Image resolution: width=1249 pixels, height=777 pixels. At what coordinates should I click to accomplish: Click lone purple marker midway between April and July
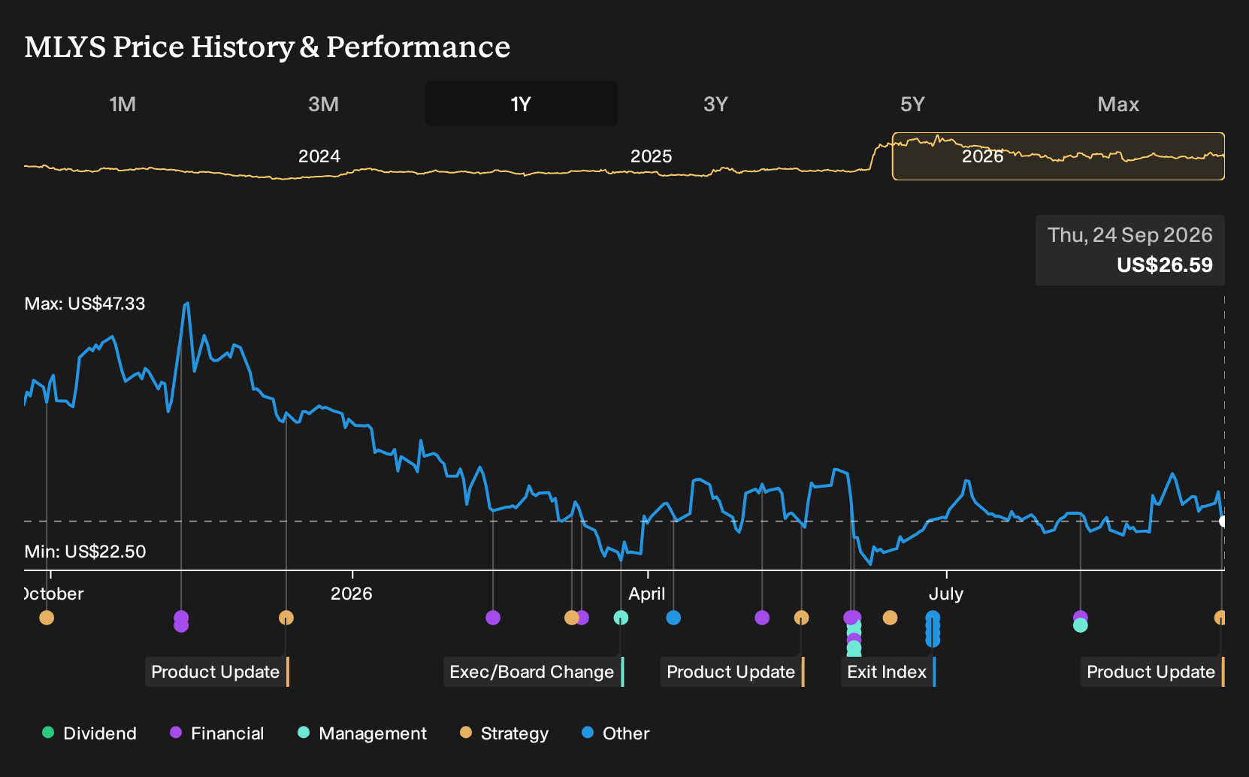tap(762, 618)
